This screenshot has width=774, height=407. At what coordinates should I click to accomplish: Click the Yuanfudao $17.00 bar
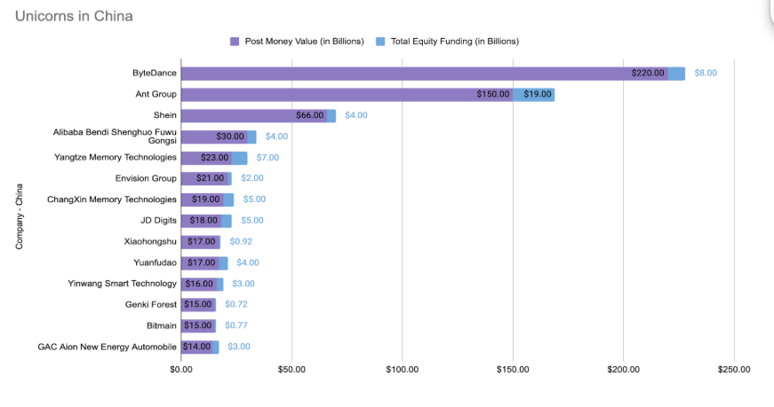pyautogui.click(x=200, y=263)
